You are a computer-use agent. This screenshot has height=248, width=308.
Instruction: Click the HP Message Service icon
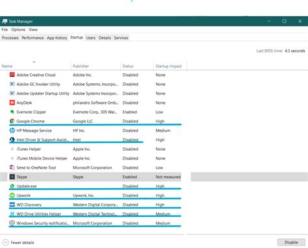pyautogui.click(x=12, y=130)
